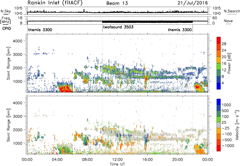
Task: Click the '4000' tick on power panel axis
Action: pos(18,41)
